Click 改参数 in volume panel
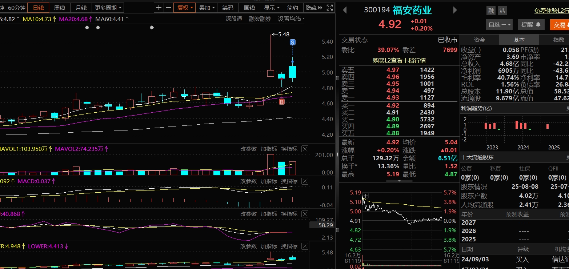This screenshot has height=269, width=569. (248, 149)
